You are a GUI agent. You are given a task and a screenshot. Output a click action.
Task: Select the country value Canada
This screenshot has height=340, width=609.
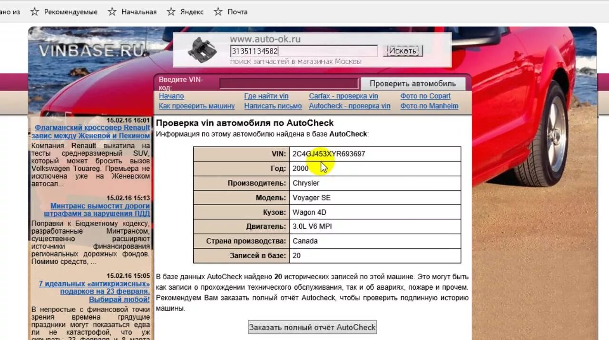[305, 241]
